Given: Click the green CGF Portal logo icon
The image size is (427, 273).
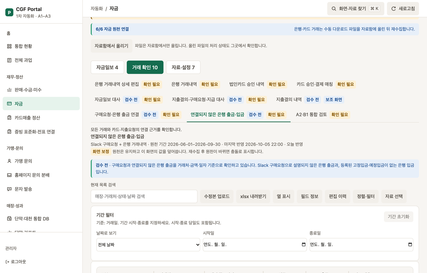Looking at the screenshot, I should 9,12.
